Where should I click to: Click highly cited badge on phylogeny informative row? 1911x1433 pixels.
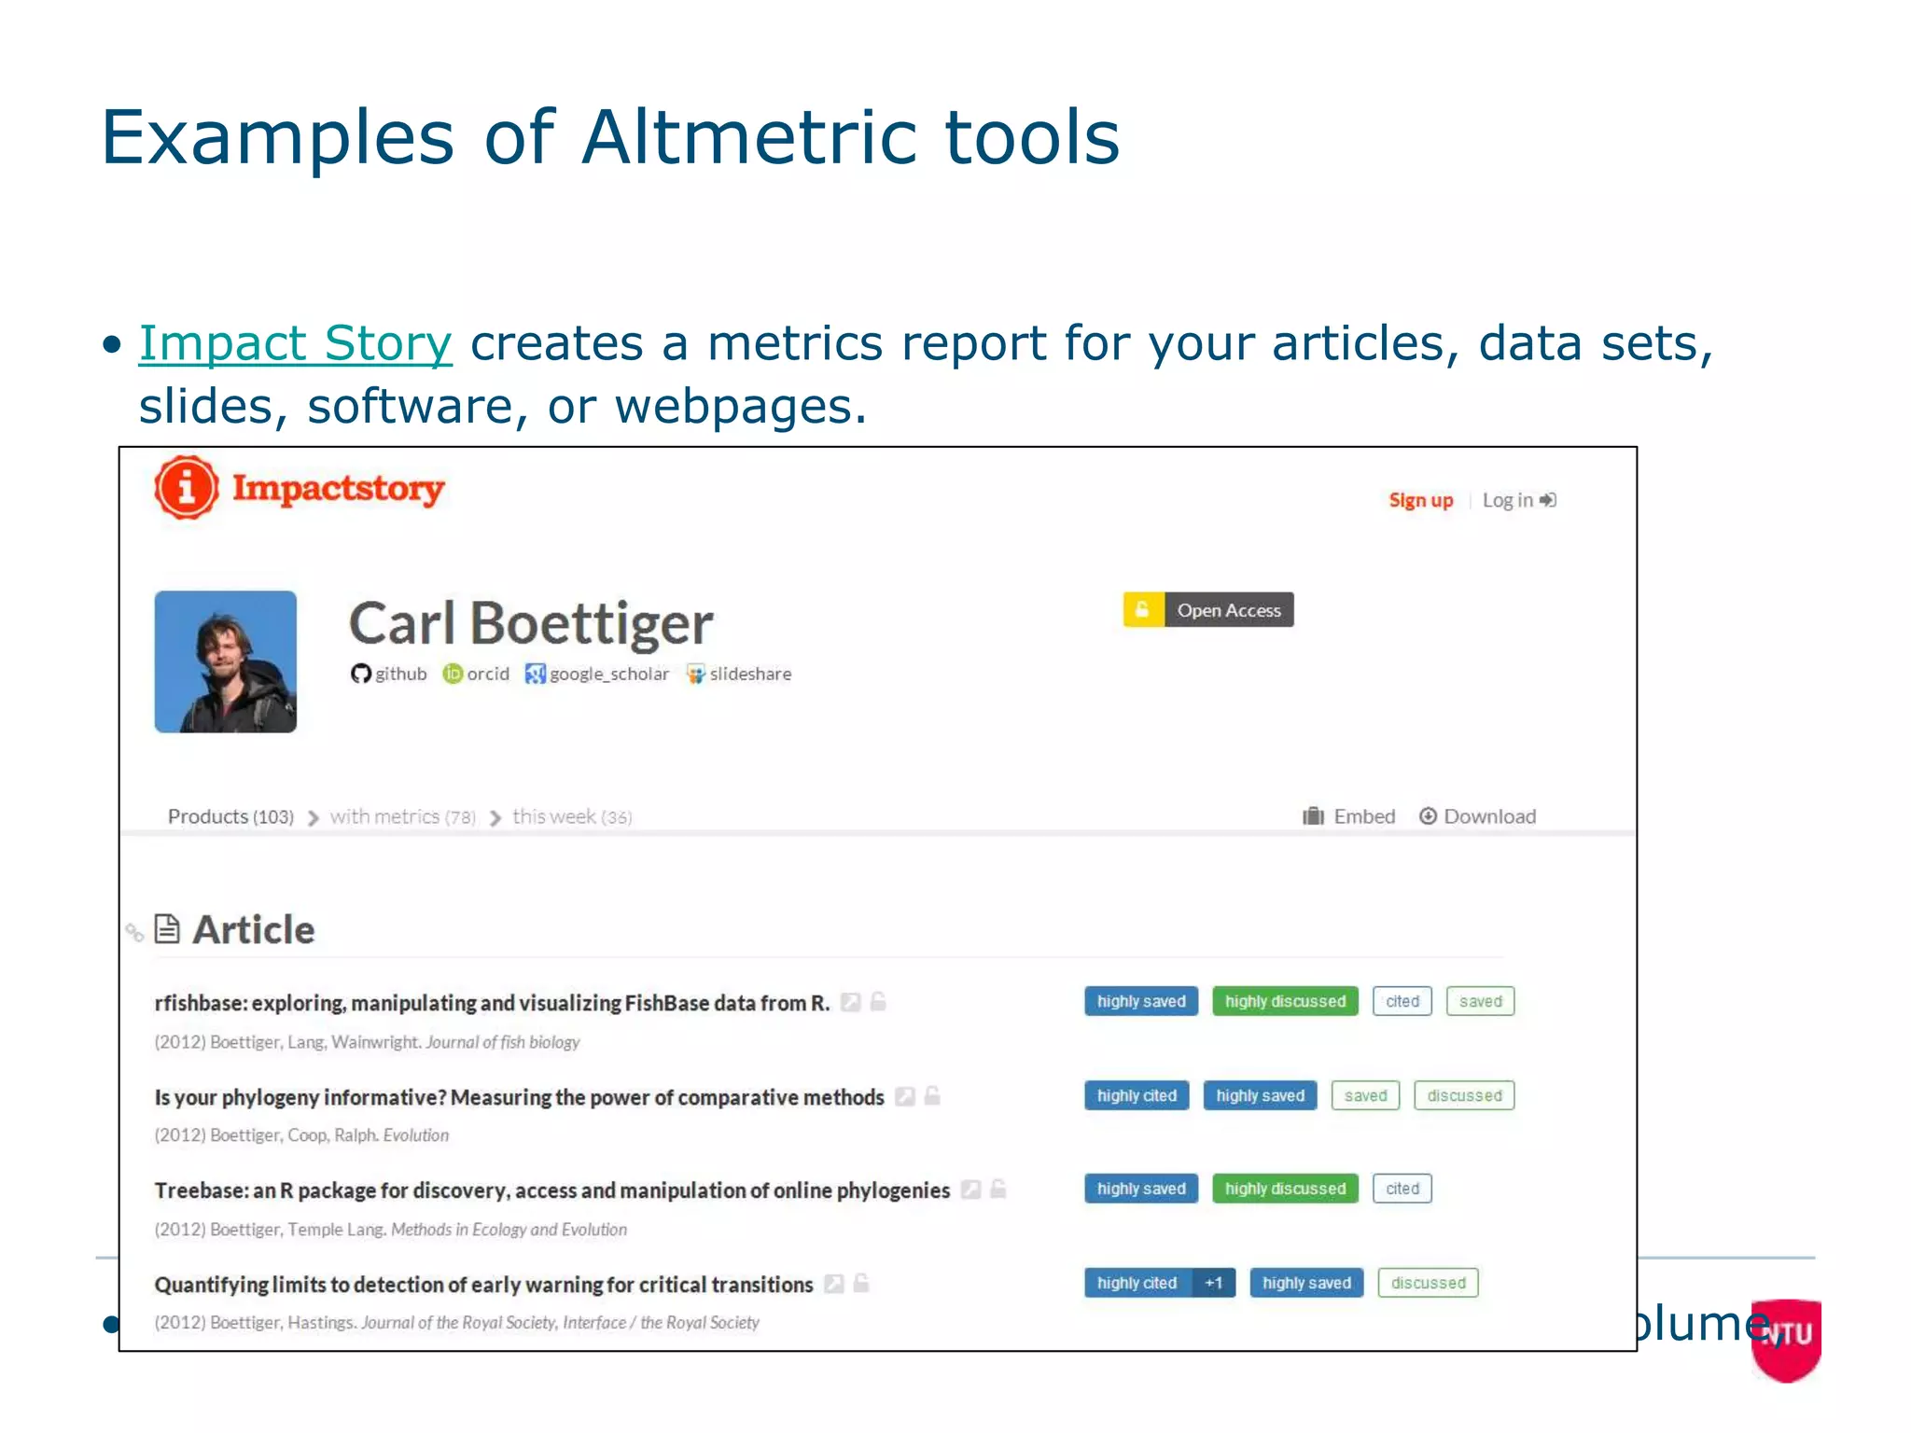1137,1095
